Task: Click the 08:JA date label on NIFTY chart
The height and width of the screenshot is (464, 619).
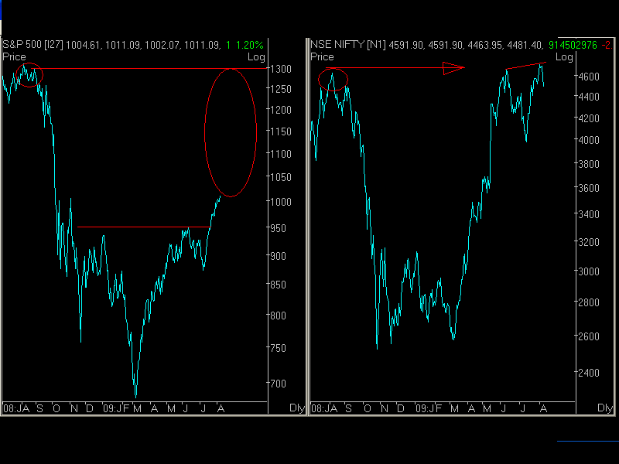Action: coord(324,408)
